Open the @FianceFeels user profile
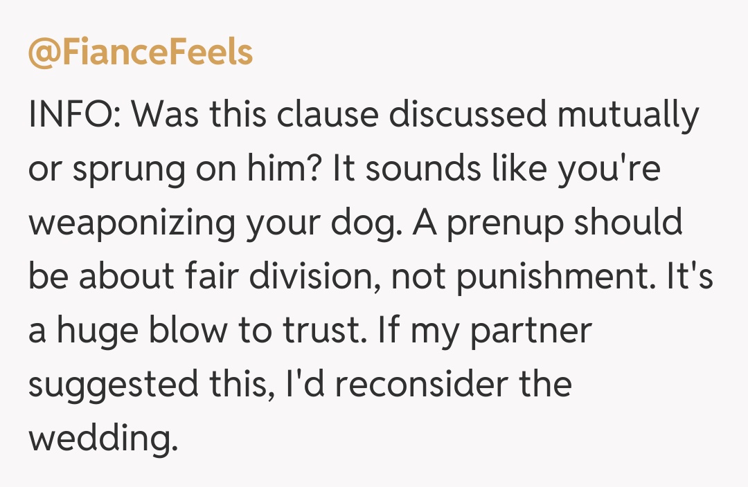Viewport: 748px width, 487px height. 141,53
